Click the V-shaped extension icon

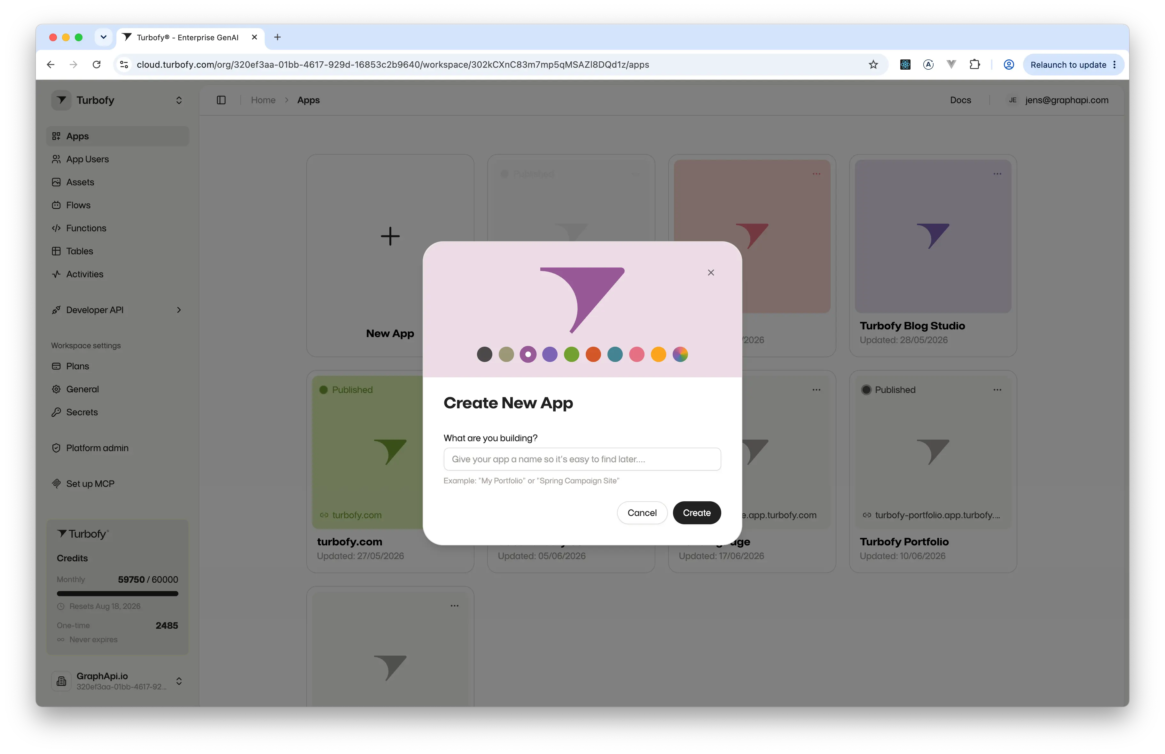[951, 65]
